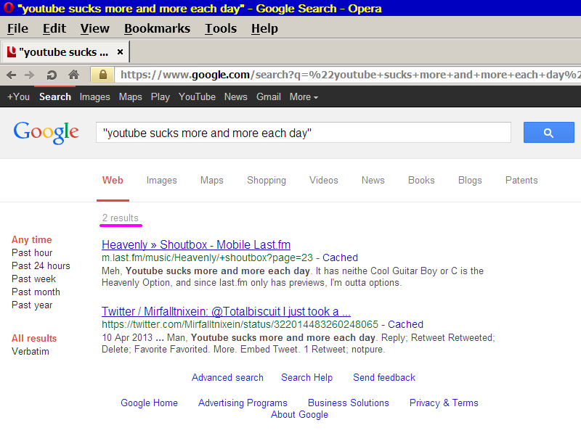Open Images in the black Google bar
The image size is (581, 441).
[x=95, y=97]
